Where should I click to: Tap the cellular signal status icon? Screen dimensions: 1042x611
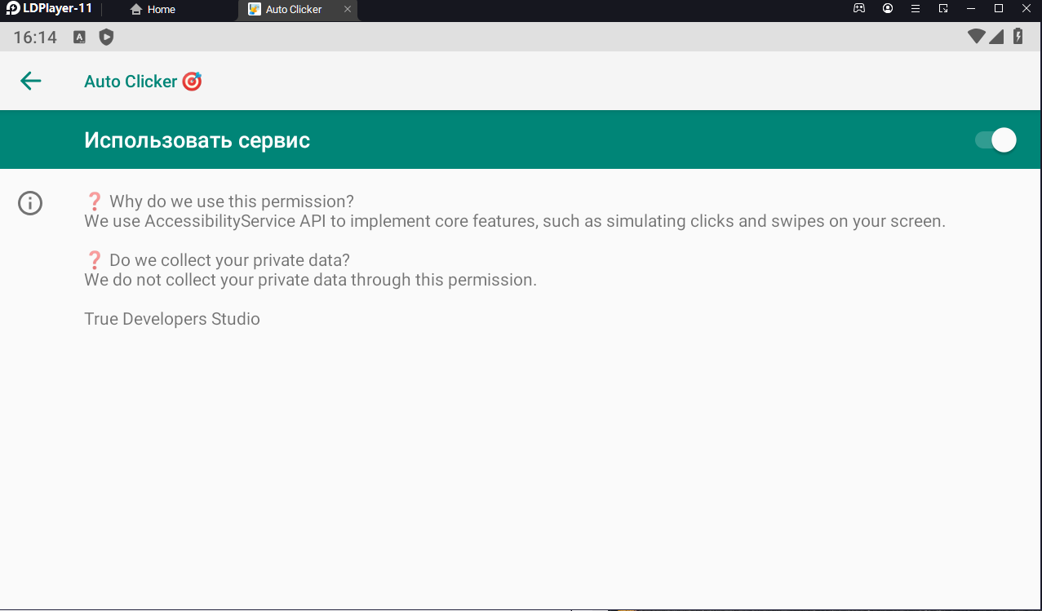[996, 37]
